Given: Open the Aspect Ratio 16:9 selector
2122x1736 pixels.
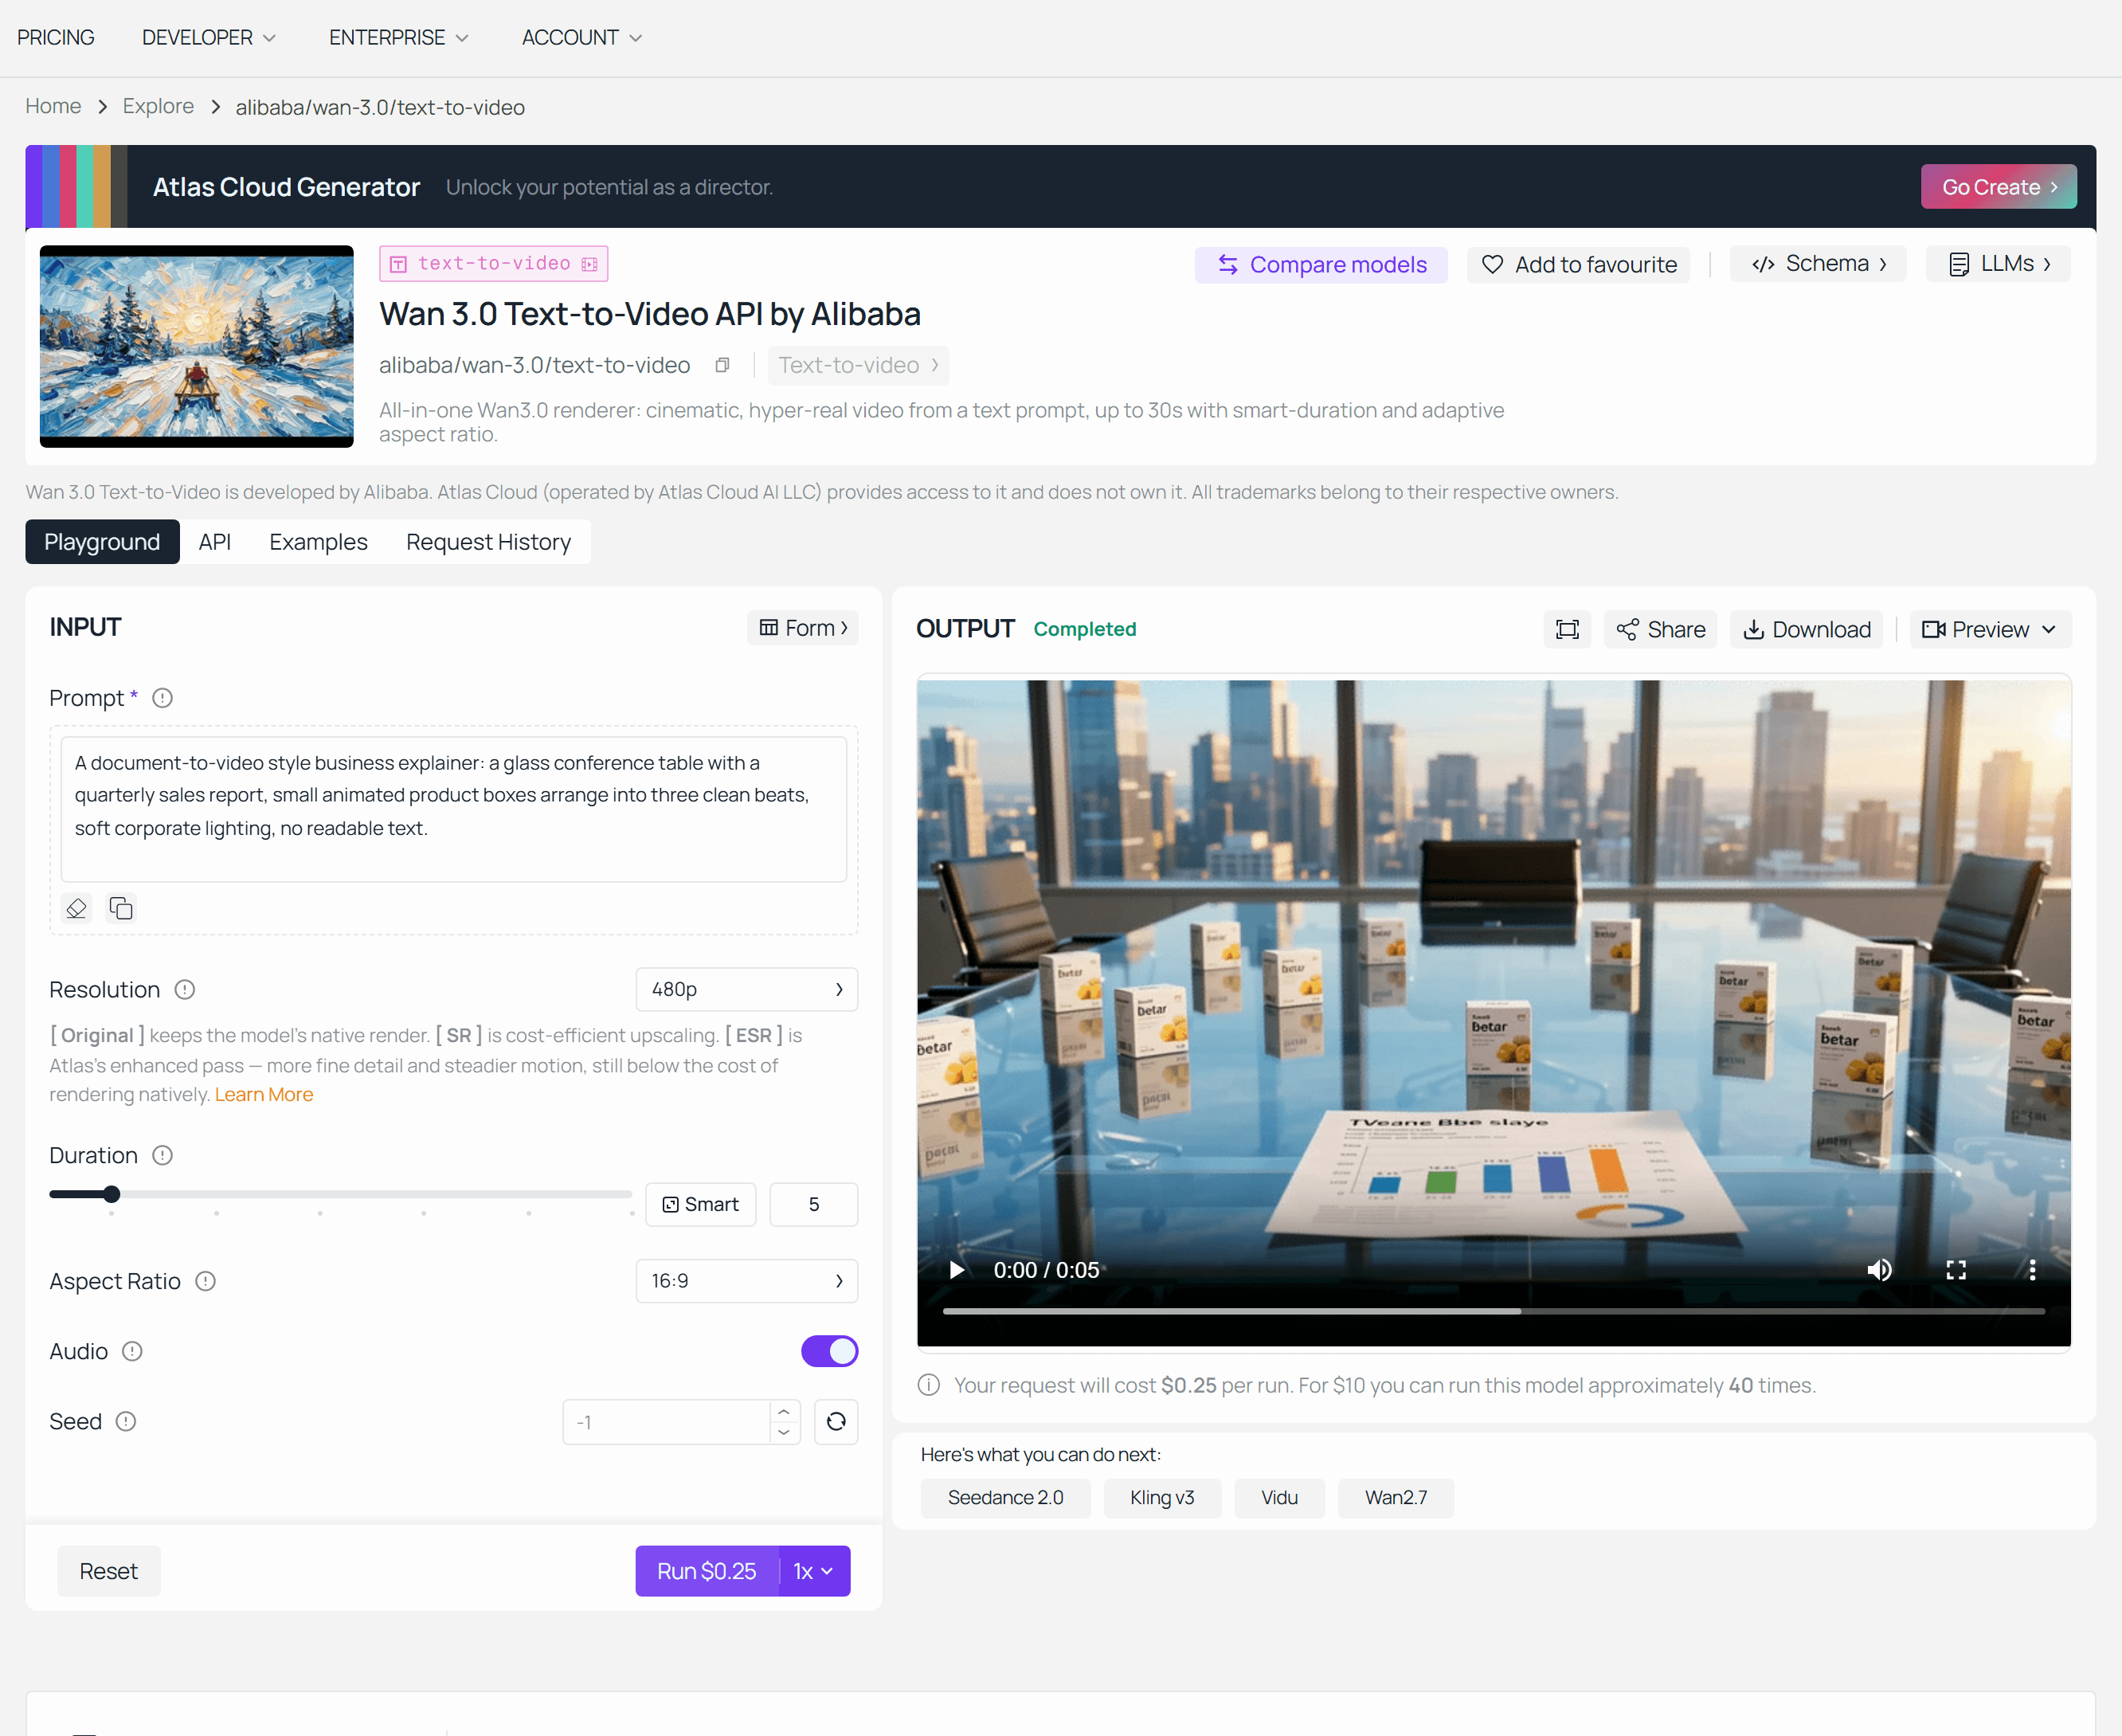Looking at the screenshot, I should pyautogui.click(x=746, y=1282).
